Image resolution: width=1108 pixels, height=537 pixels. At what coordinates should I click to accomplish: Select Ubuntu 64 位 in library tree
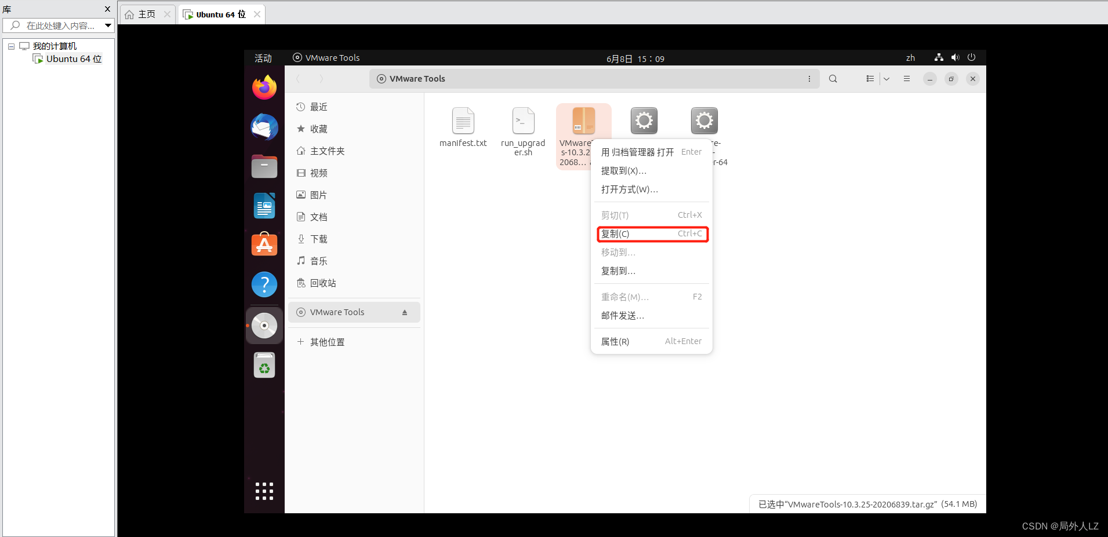(67, 59)
